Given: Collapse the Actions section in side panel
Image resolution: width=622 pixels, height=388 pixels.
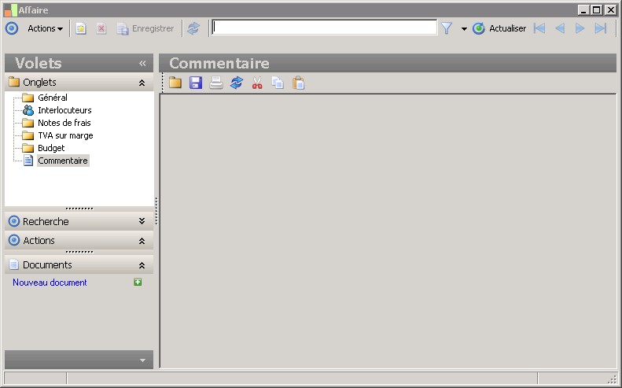Looking at the screenshot, I should click(x=142, y=241).
